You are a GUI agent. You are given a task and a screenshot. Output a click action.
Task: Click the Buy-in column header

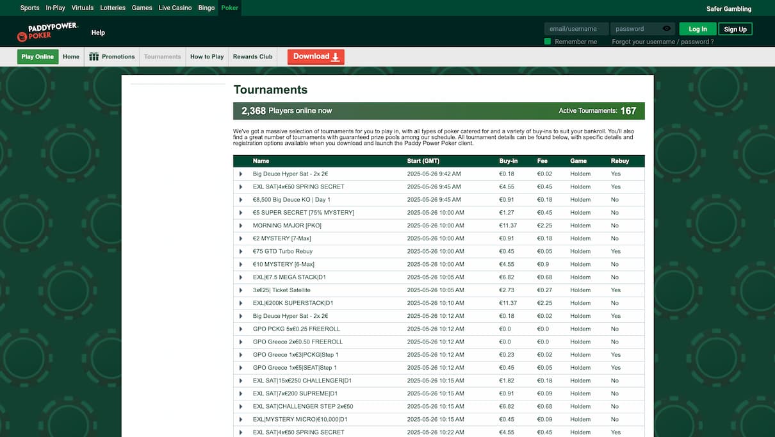pyautogui.click(x=509, y=161)
